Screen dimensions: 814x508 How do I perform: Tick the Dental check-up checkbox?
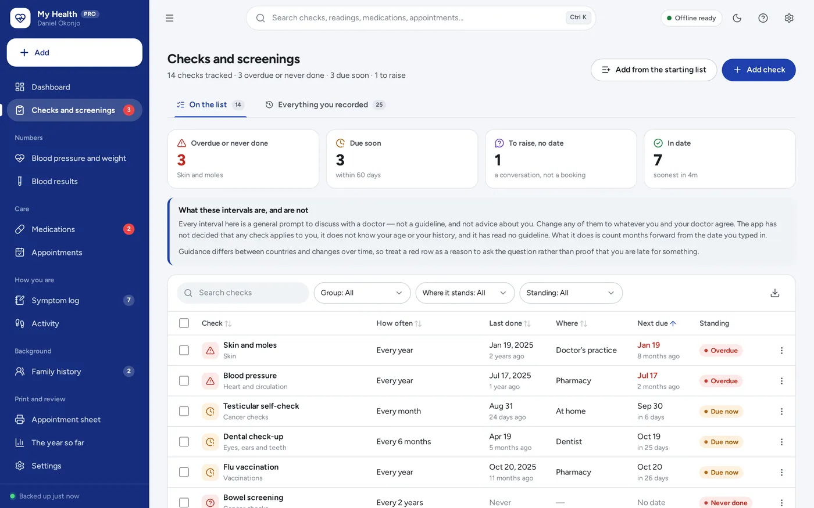tap(184, 442)
